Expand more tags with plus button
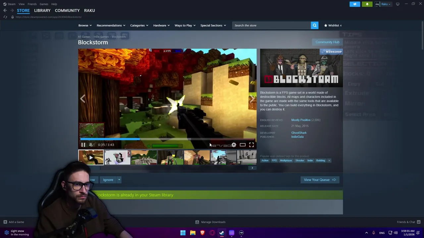This screenshot has width=424, height=238. point(329,161)
